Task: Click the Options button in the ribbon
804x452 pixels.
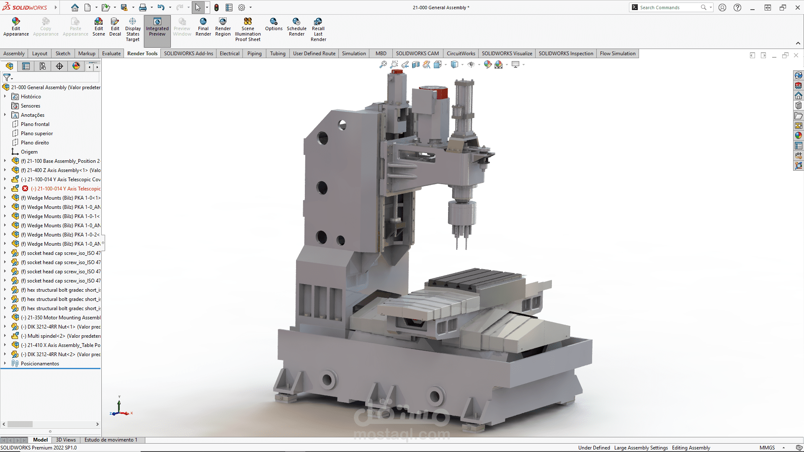Action: click(273, 26)
